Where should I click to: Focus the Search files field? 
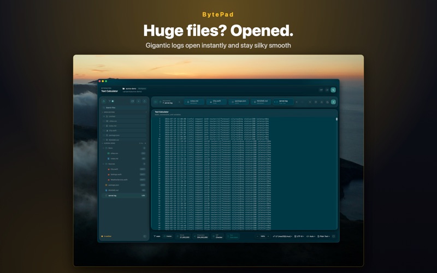(x=124, y=108)
